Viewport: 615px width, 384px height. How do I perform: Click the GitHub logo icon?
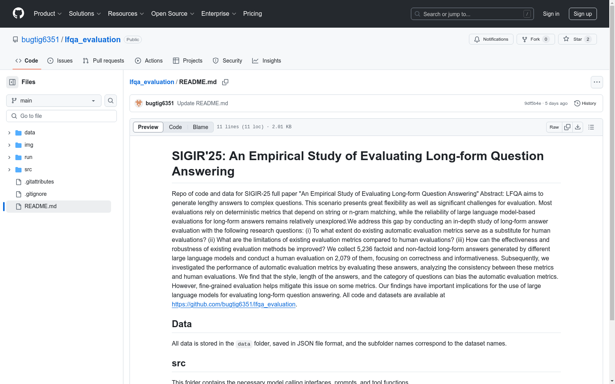coord(18,13)
